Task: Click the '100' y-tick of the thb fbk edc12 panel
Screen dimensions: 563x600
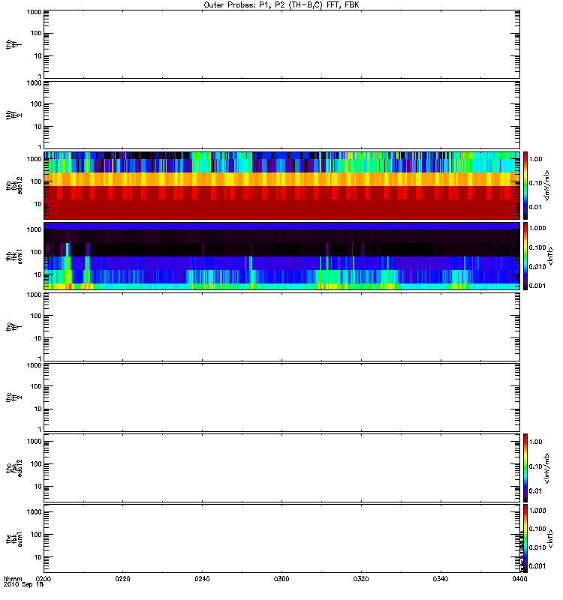Action: pyautogui.click(x=36, y=181)
